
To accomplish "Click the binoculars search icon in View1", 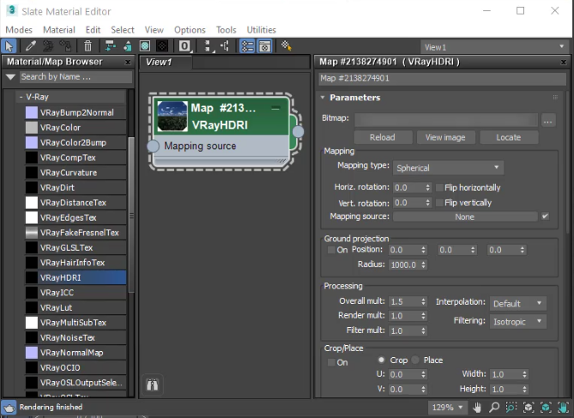I will point(152,385).
